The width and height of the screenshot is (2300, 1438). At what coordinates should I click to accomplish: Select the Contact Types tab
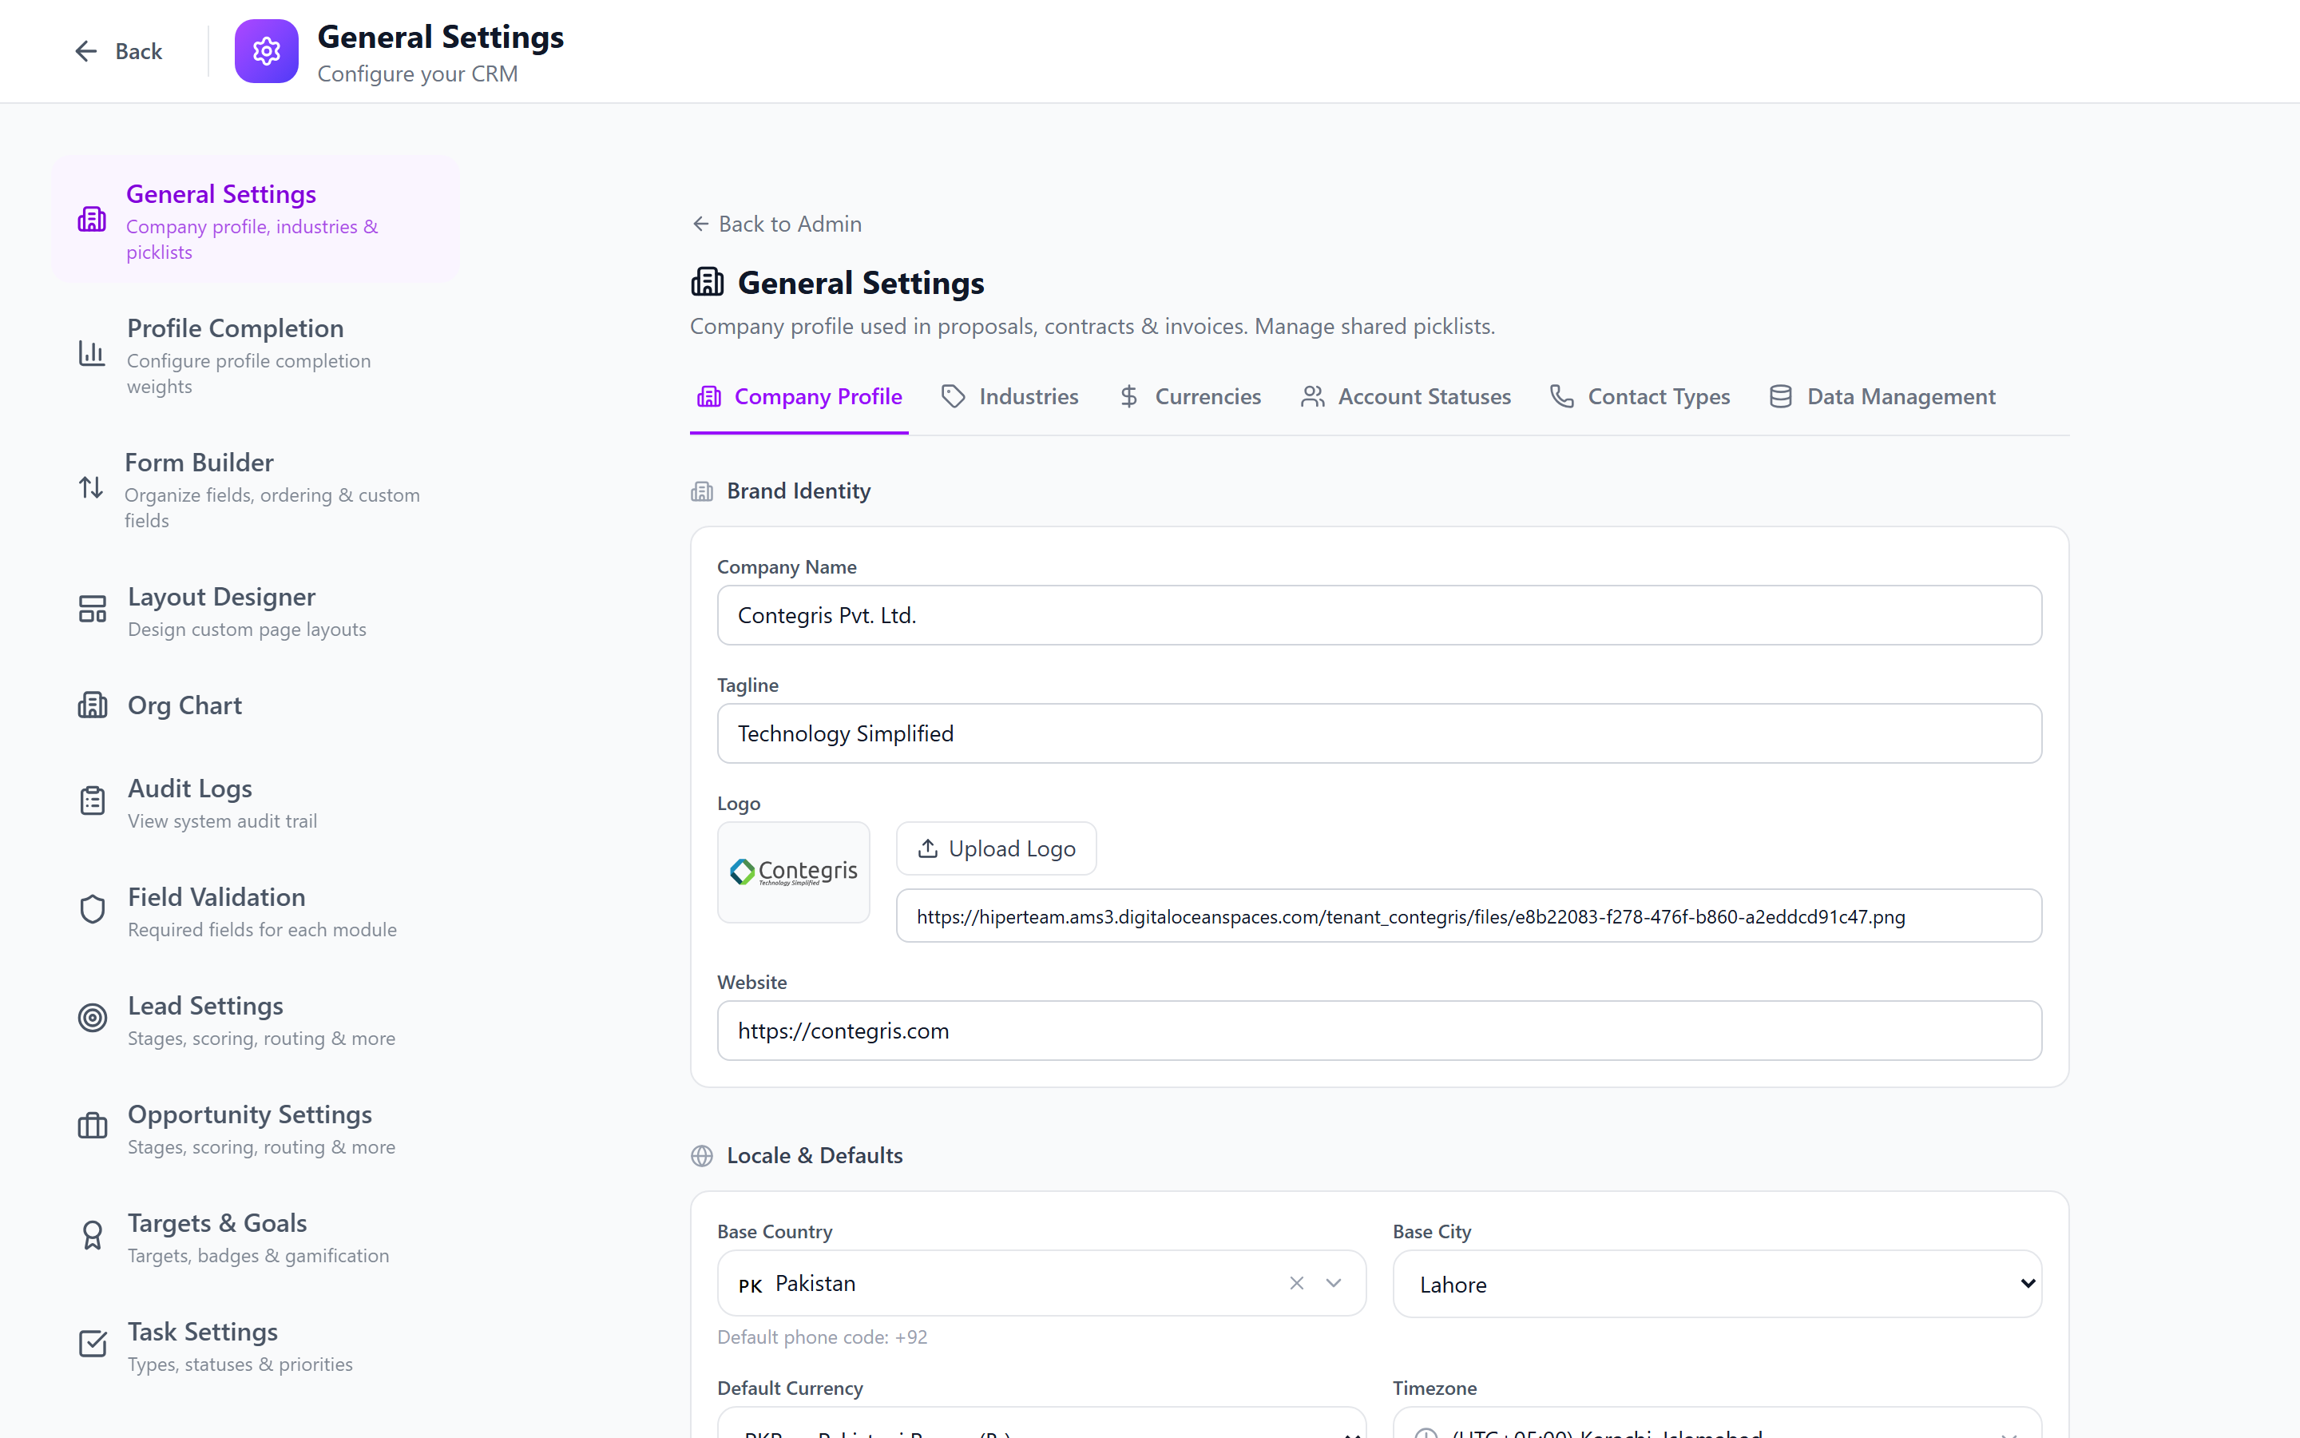pos(1640,396)
